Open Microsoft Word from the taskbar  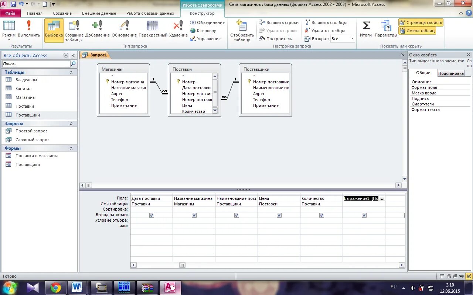77,287
